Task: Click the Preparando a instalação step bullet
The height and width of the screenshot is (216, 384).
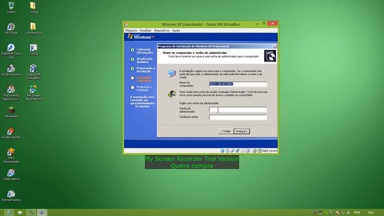Action: (x=133, y=68)
